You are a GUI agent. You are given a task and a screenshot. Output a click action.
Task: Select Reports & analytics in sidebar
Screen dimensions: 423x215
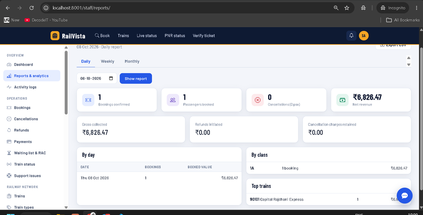pos(31,76)
